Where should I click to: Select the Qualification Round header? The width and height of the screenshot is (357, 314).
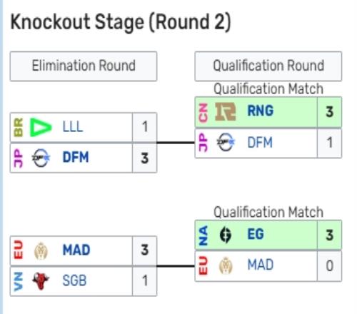pos(268,66)
